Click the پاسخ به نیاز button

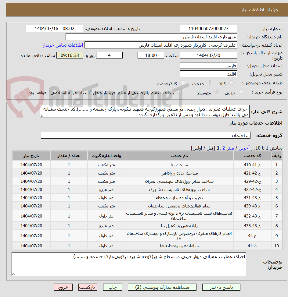click(x=221, y=287)
